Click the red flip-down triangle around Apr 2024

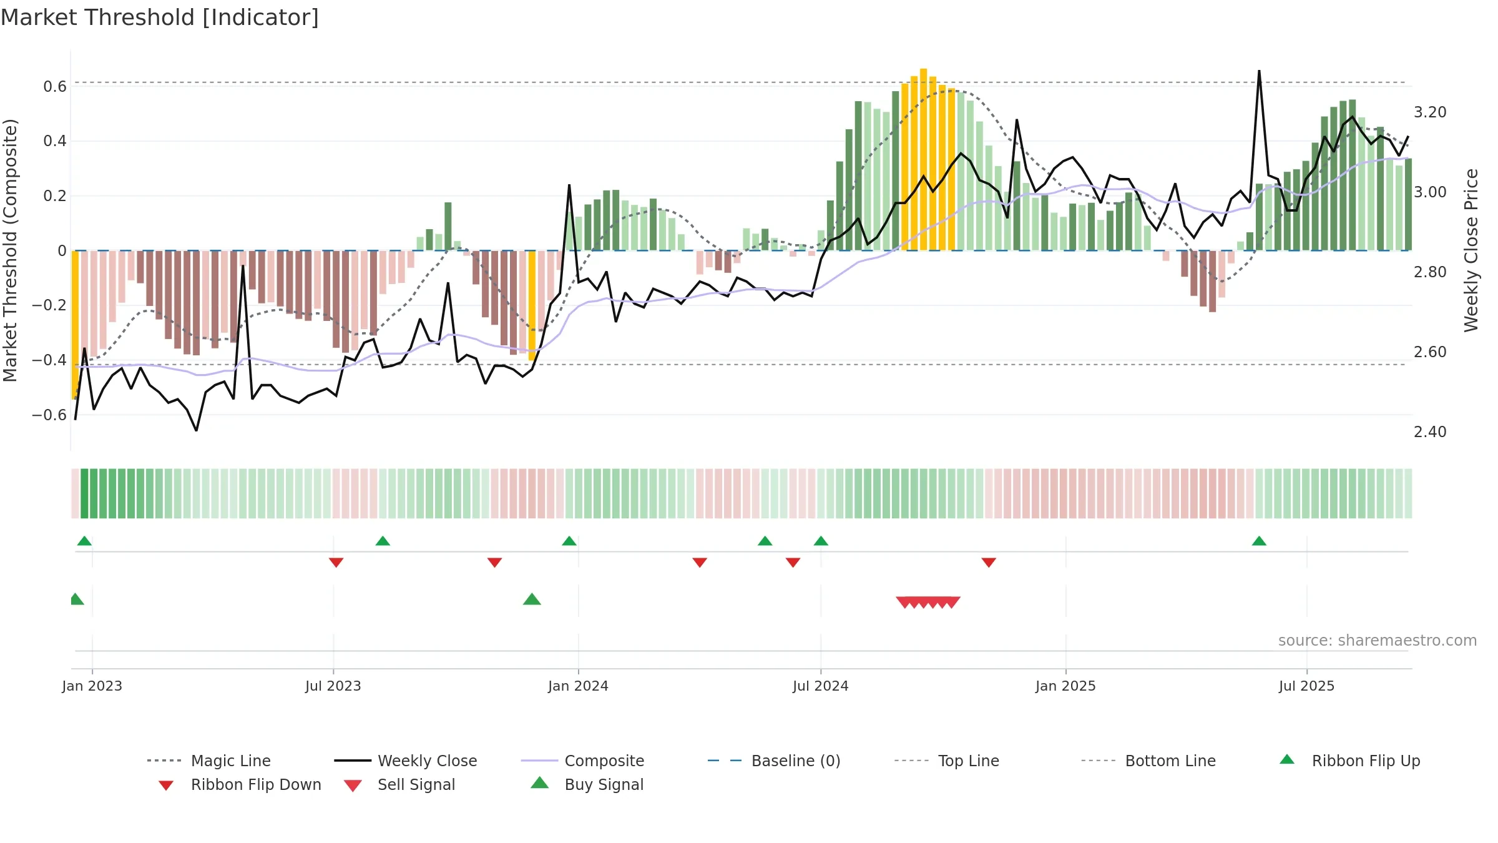(x=700, y=563)
